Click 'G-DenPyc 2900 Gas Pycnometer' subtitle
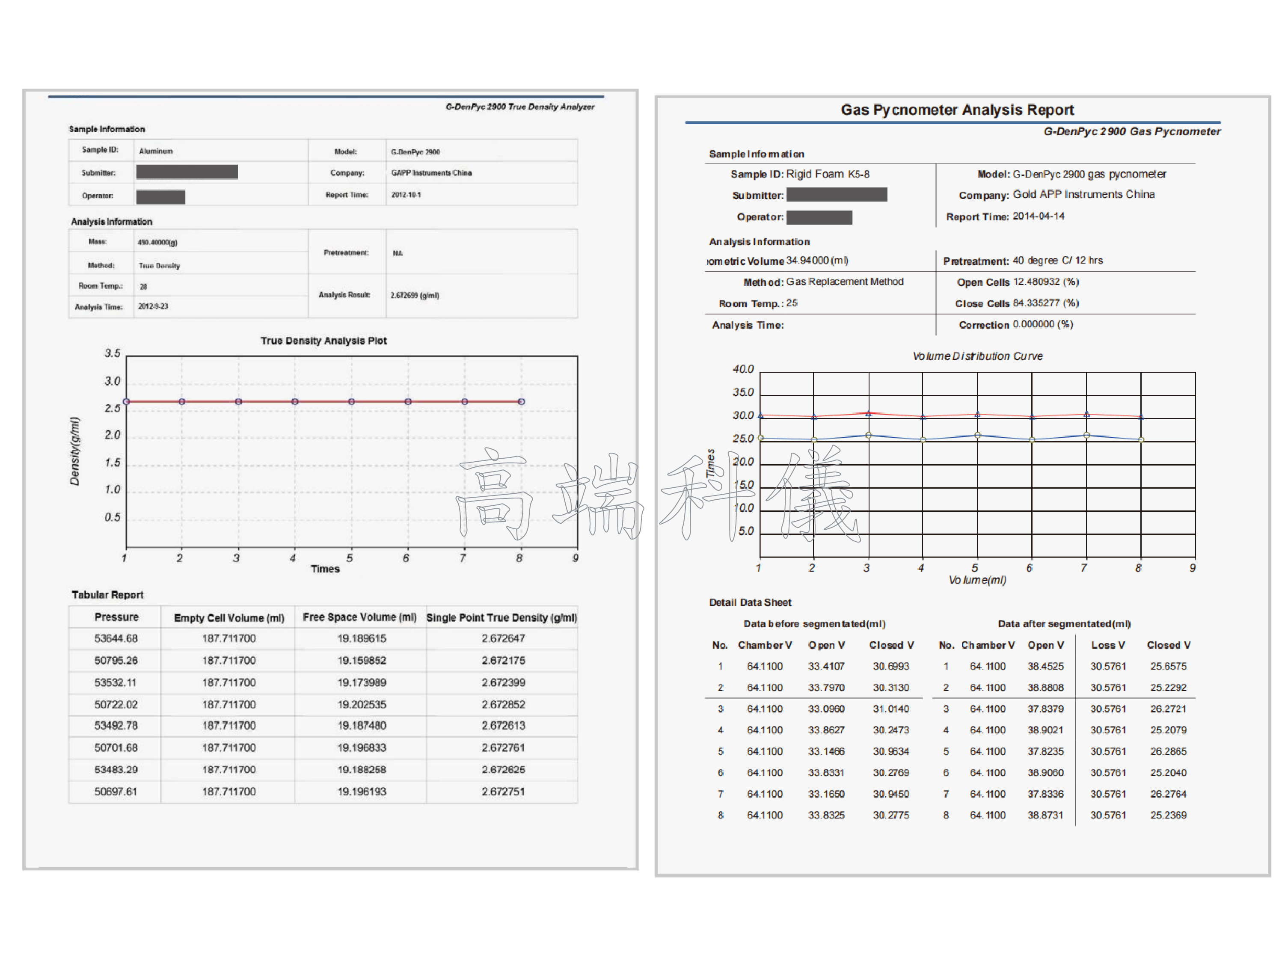 pos(1132,132)
